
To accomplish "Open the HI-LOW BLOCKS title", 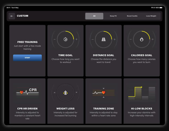I will tap(142, 109).
